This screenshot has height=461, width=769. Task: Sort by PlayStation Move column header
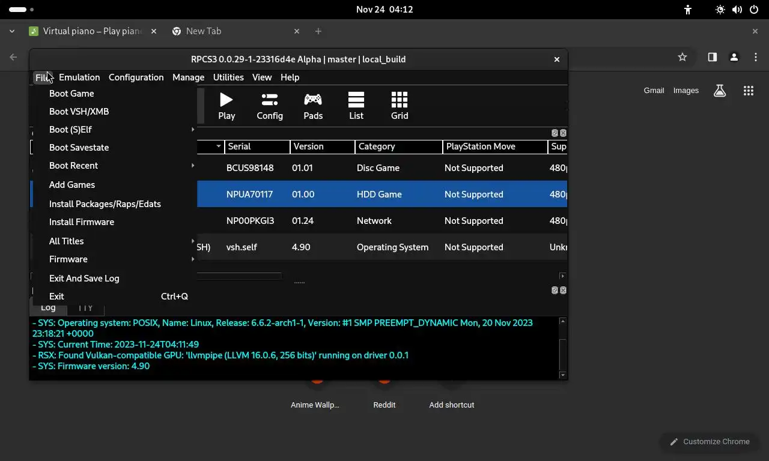click(x=495, y=146)
